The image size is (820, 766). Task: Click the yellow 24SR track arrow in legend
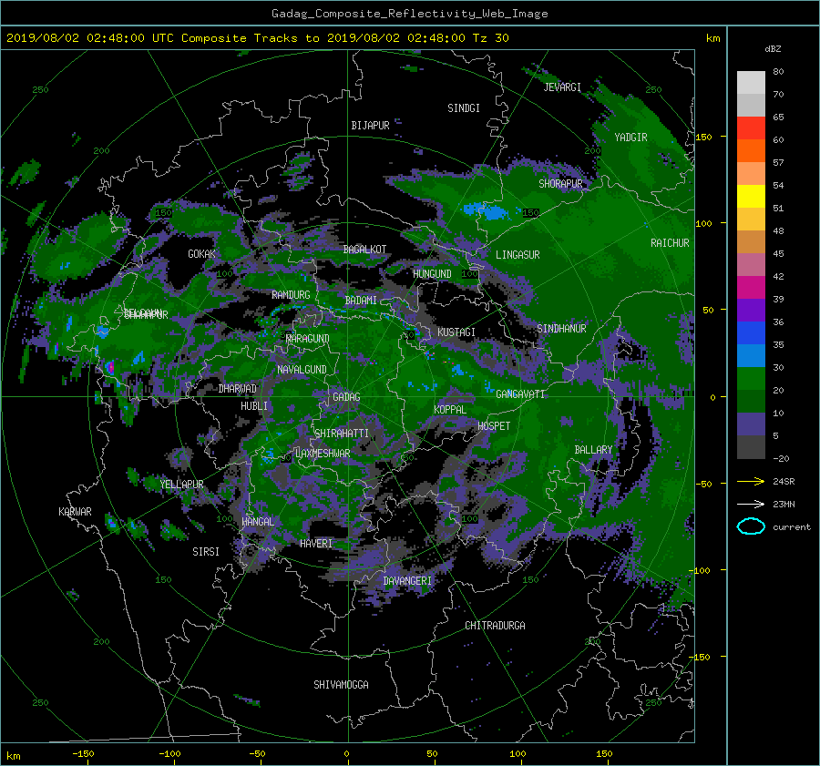pos(751,481)
